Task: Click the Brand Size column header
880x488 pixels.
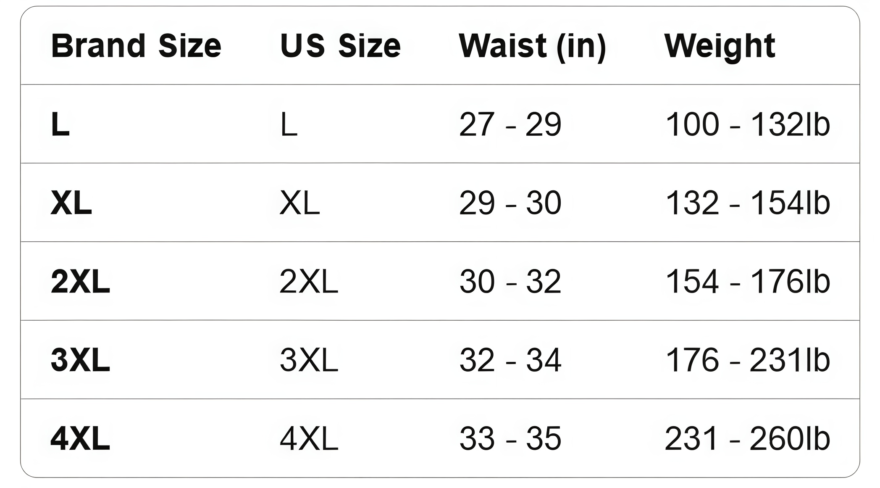Action: [x=136, y=45]
